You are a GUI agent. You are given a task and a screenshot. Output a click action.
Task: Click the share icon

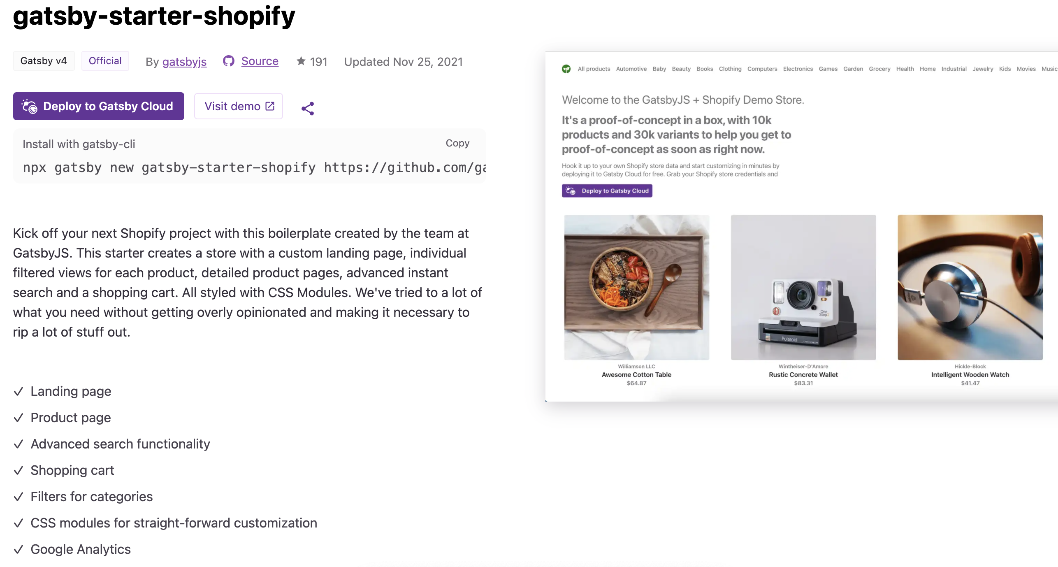click(x=308, y=108)
